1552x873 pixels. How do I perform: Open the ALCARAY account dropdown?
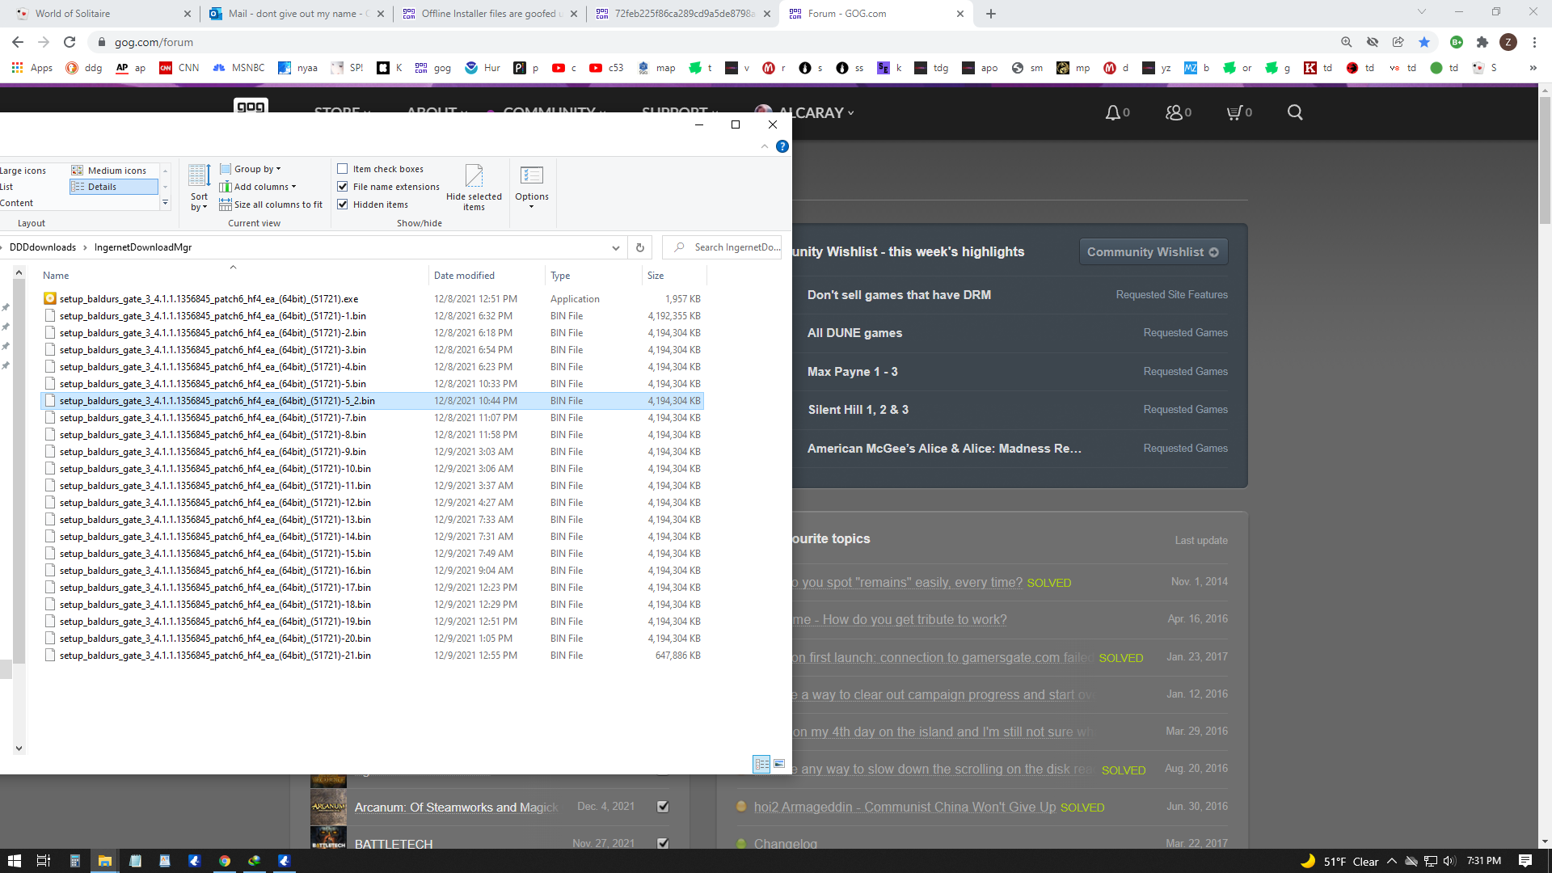coord(805,112)
